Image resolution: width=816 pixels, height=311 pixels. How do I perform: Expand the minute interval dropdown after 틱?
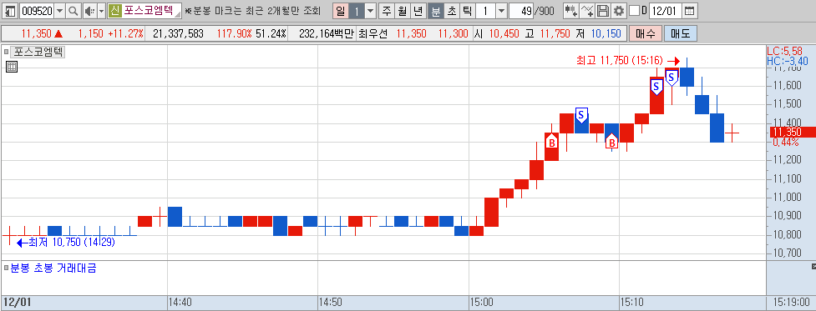pyautogui.click(x=500, y=10)
